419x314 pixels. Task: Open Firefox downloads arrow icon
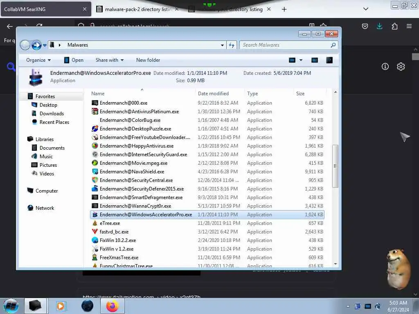point(379,26)
